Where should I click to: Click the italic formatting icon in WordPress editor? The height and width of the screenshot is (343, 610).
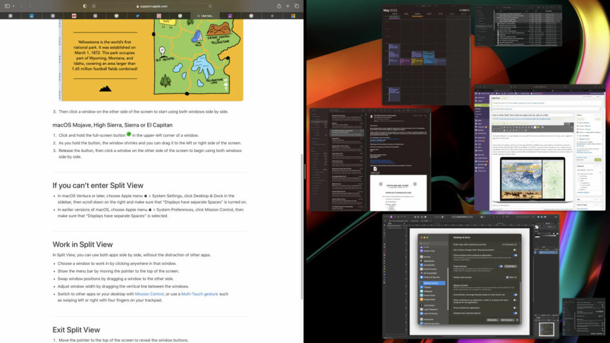click(x=508, y=127)
